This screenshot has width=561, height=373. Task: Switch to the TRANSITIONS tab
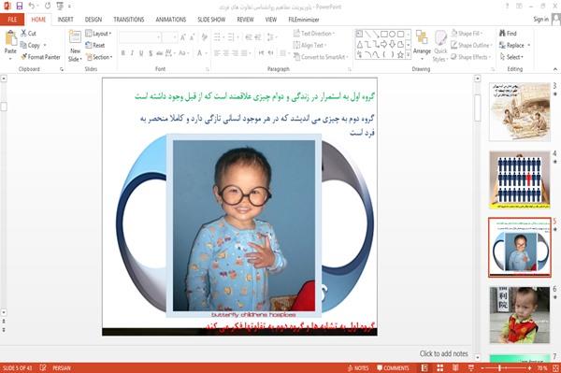click(129, 20)
